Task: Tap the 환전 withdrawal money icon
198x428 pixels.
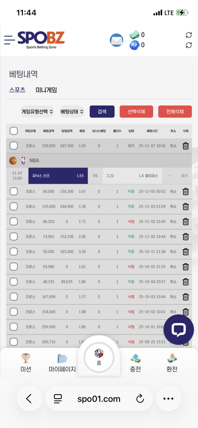Action: [172, 357]
